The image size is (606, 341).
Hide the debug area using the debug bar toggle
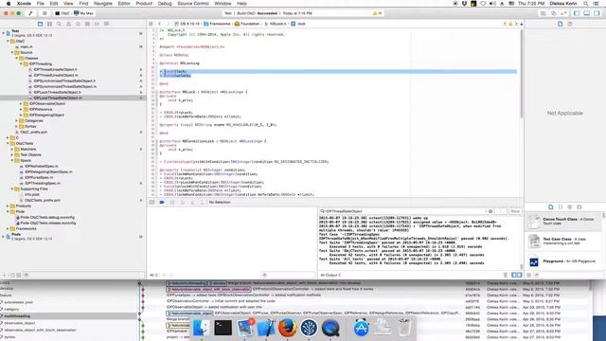(x=151, y=202)
